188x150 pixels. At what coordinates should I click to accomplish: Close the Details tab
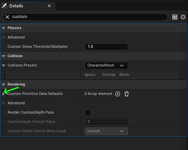(49, 6)
